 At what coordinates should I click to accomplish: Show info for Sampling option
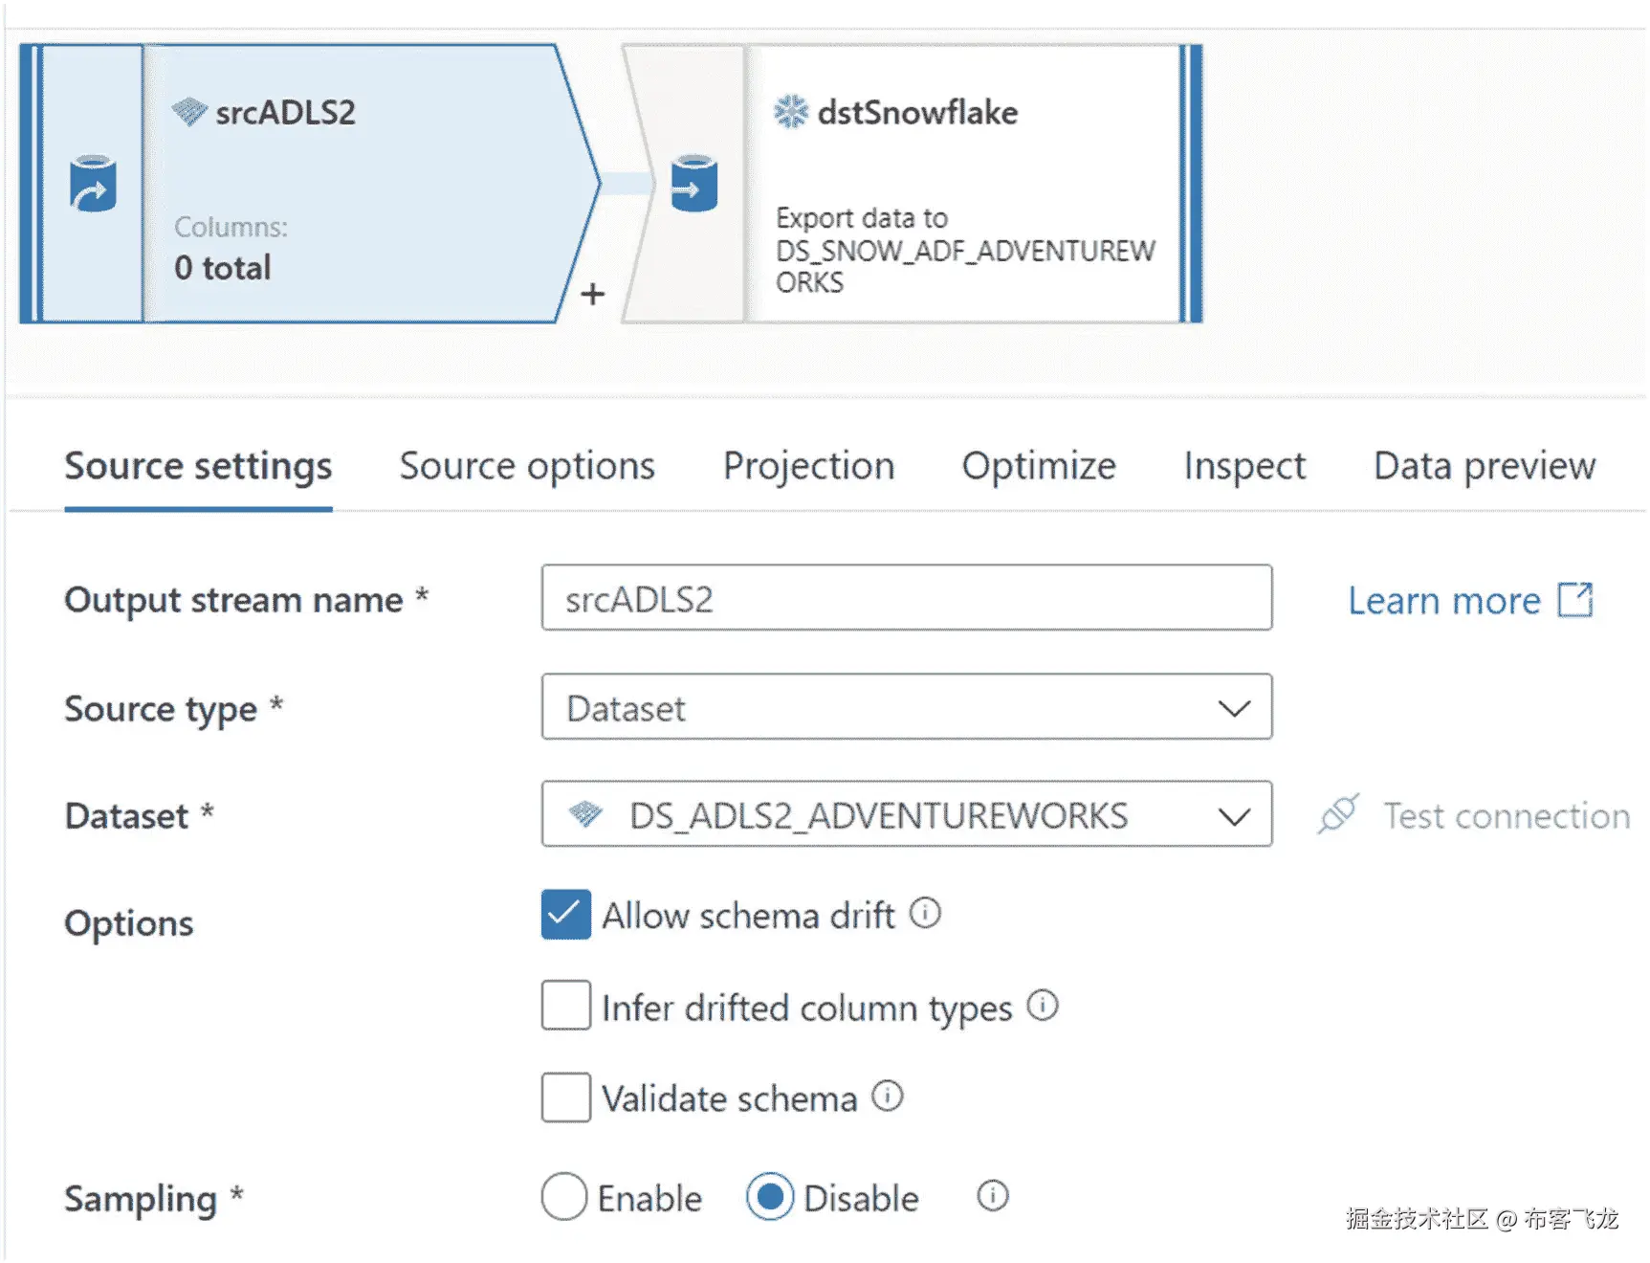[993, 1195]
